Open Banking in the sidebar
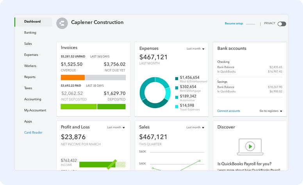 click(x=30, y=32)
